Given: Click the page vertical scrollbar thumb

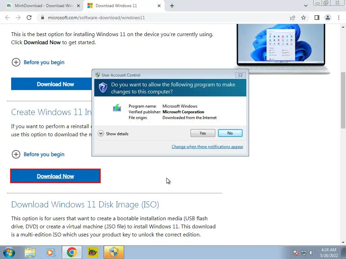Looking at the screenshot, I should [343, 100].
